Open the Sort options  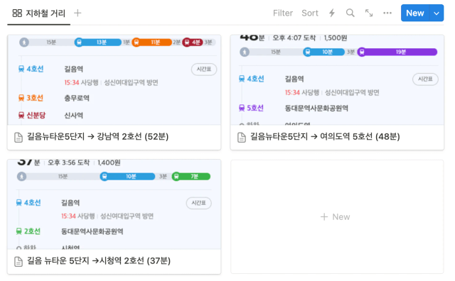pyautogui.click(x=310, y=13)
